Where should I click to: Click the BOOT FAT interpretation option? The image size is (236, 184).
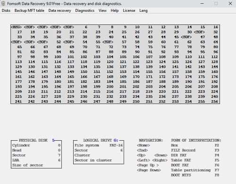tap(180, 165)
